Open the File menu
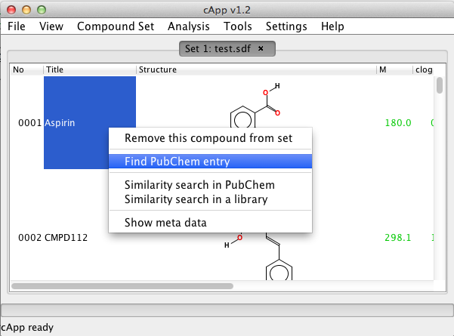 (x=16, y=26)
